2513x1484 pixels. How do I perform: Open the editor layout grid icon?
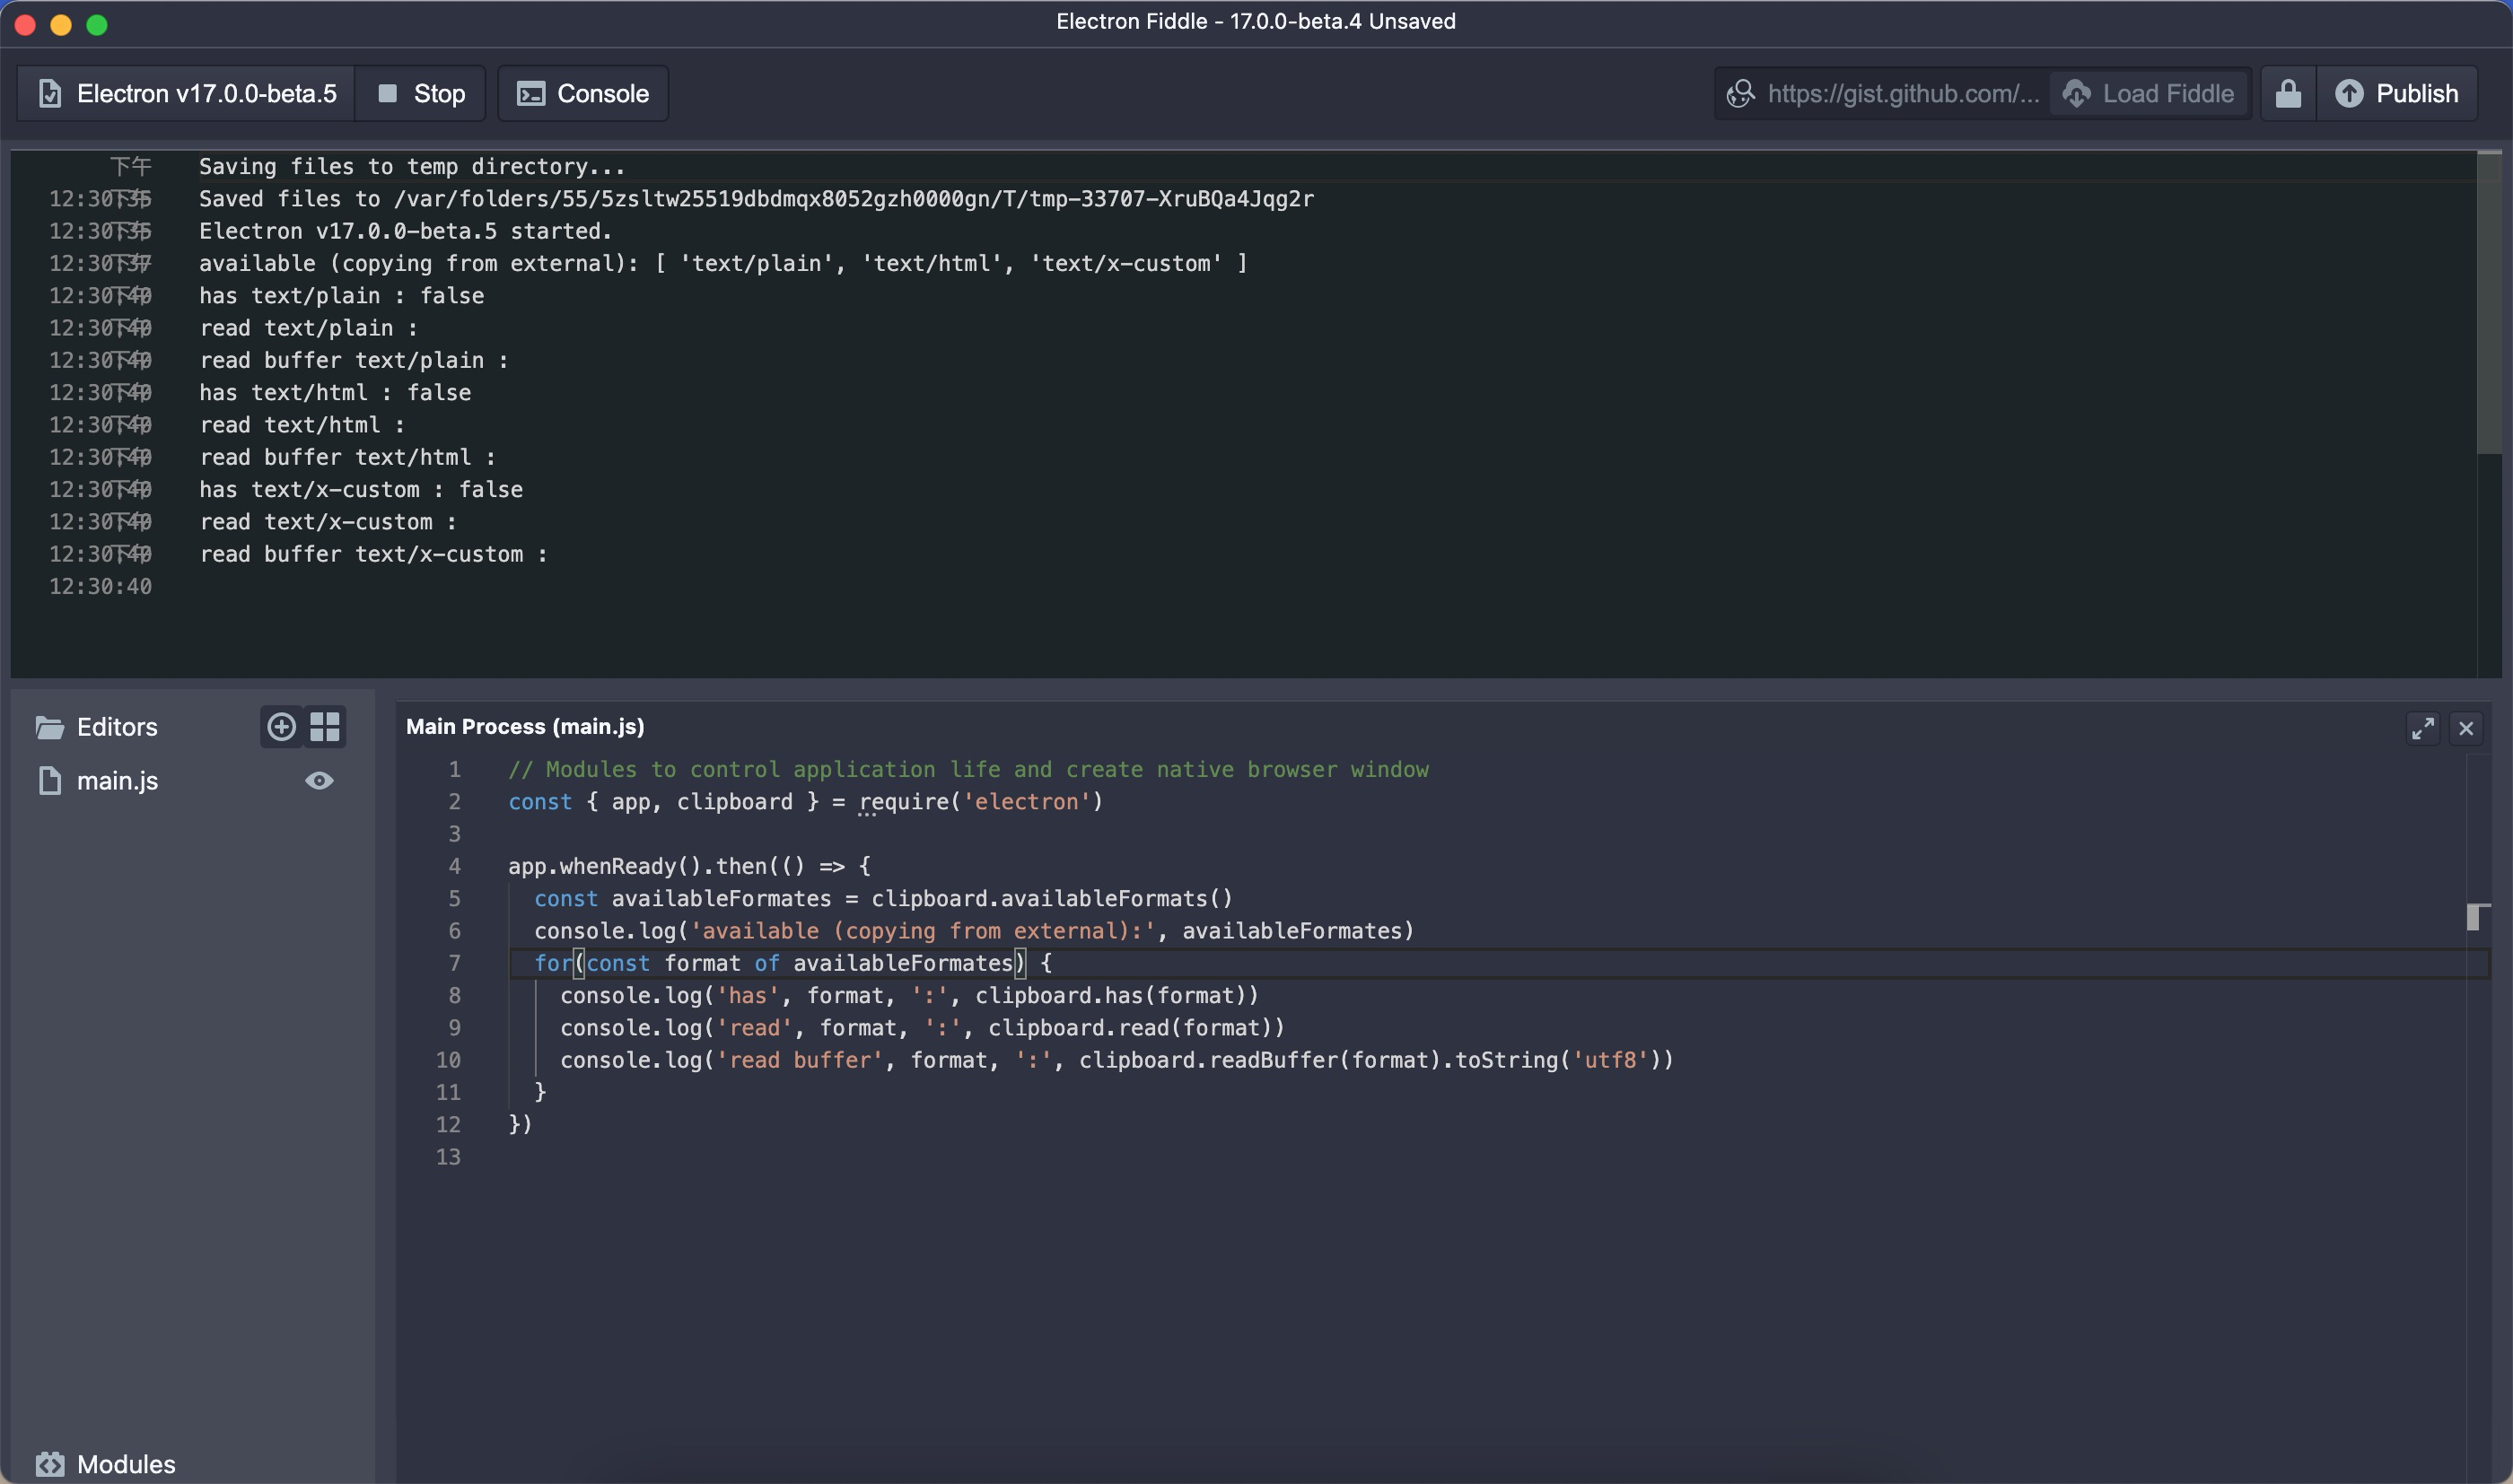324,726
